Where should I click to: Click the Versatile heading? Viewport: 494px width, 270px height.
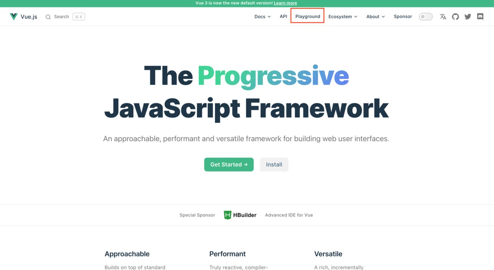point(328,254)
